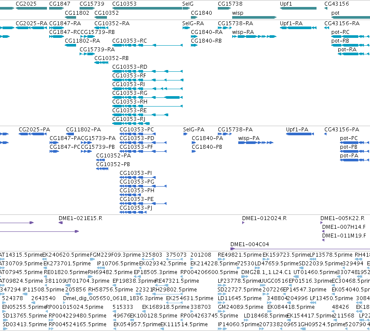Click BAC end DME1-007H14.F
Image resolution: width=370 pixels, height=331 pixels.
323,231
